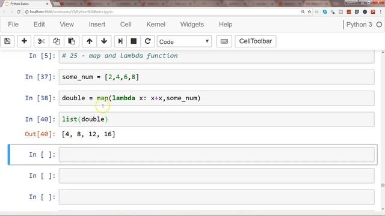Move selected cell up with the up arrow
Image resolution: width=385 pixels, height=216 pixels.
(90, 41)
